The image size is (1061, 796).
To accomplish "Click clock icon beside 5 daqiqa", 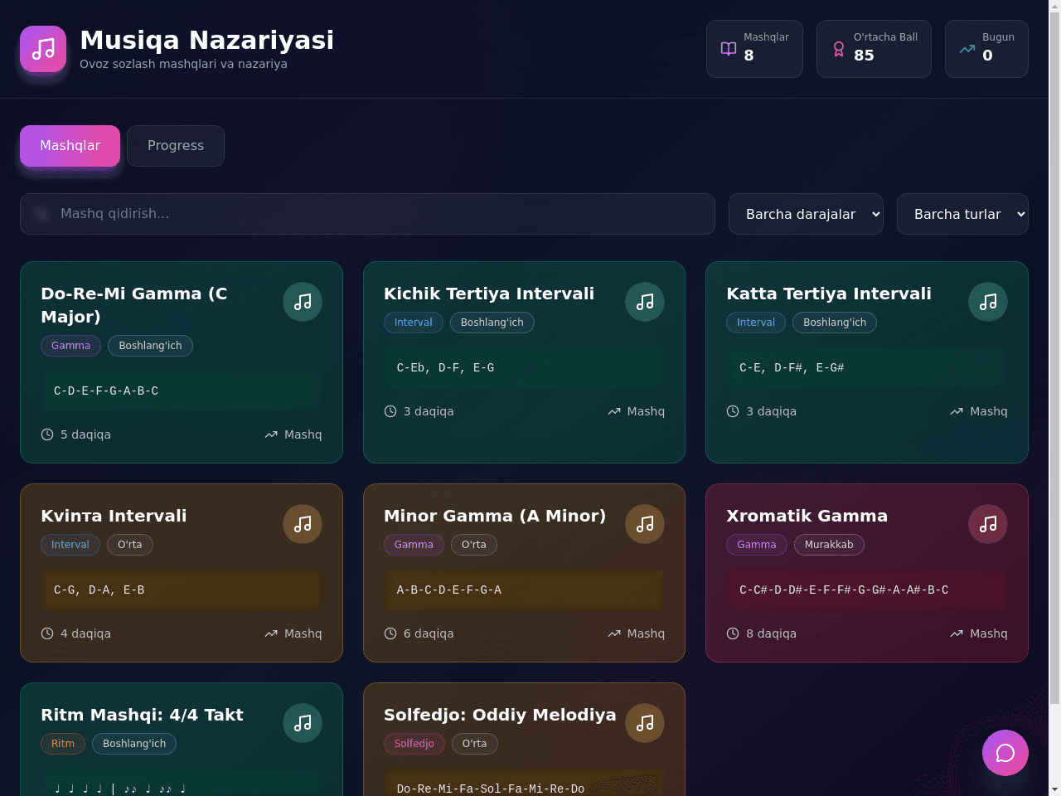I will [x=47, y=434].
